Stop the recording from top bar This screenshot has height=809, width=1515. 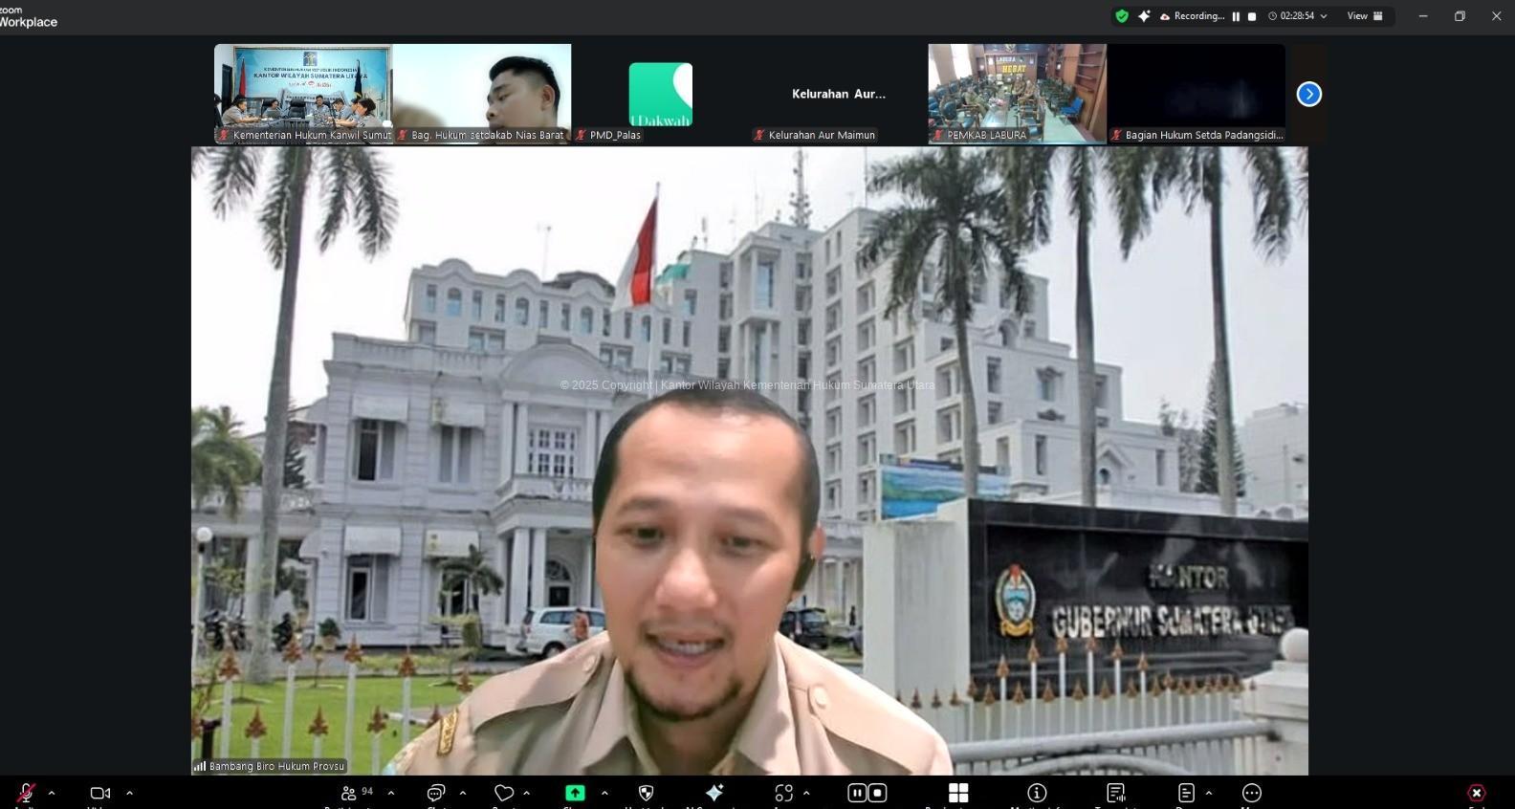(1252, 16)
